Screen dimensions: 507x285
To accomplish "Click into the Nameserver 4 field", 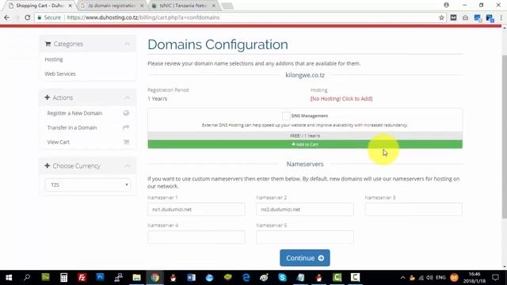I will click(x=196, y=237).
